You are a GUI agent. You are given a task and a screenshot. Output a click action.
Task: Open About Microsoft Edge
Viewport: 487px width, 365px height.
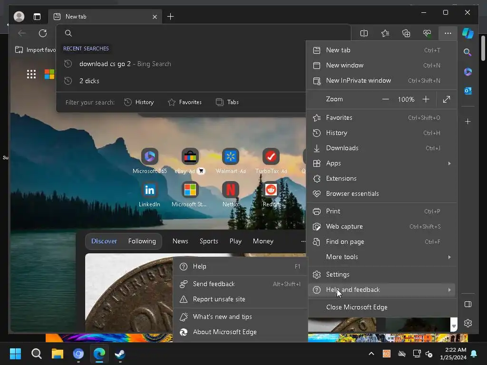click(240, 332)
